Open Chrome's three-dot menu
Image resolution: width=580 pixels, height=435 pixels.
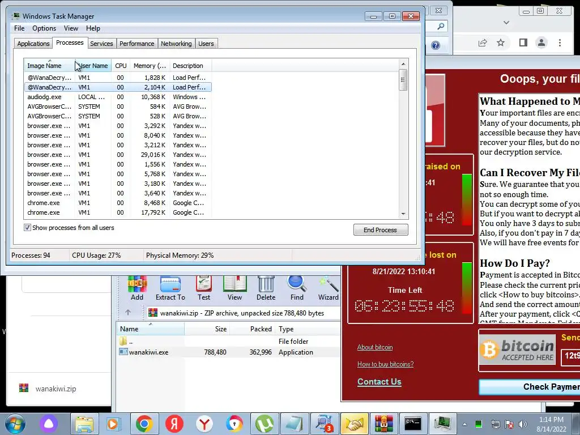point(560,43)
